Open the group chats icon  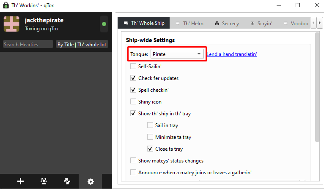44,181
